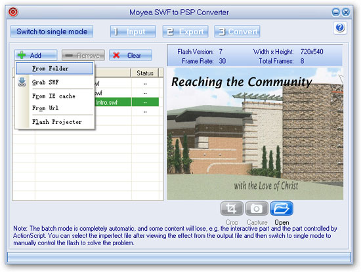Choose From Folder menu entry
The image size is (361, 272).
[54, 69]
